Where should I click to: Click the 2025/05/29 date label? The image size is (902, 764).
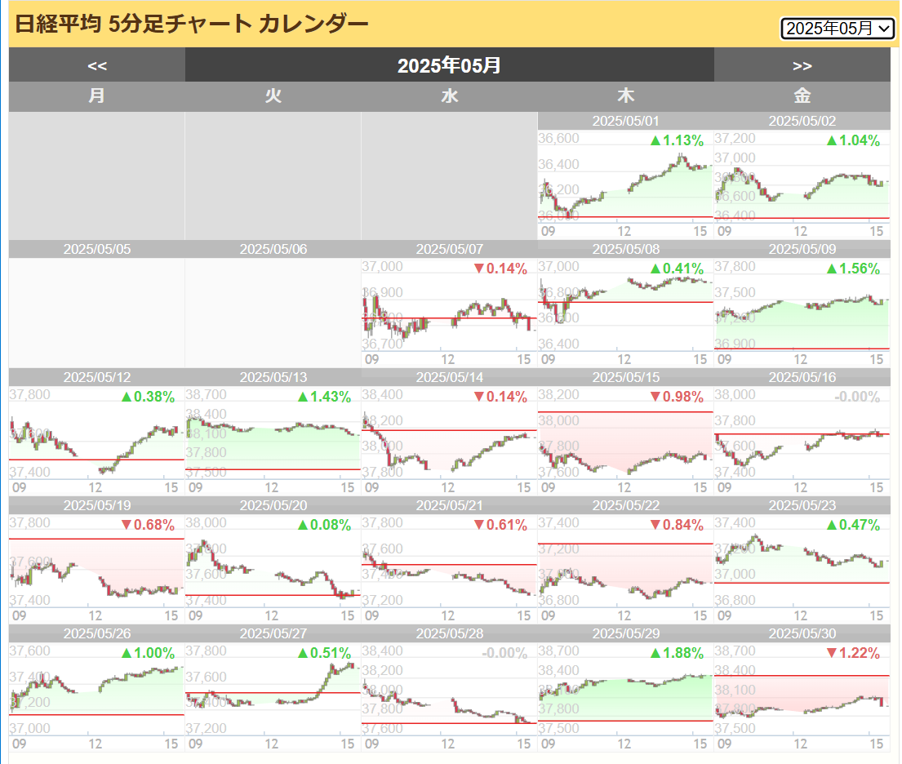626,634
